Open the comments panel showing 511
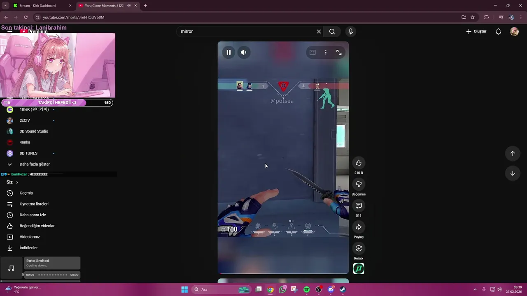This screenshot has width=527, height=296. pyautogui.click(x=359, y=206)
